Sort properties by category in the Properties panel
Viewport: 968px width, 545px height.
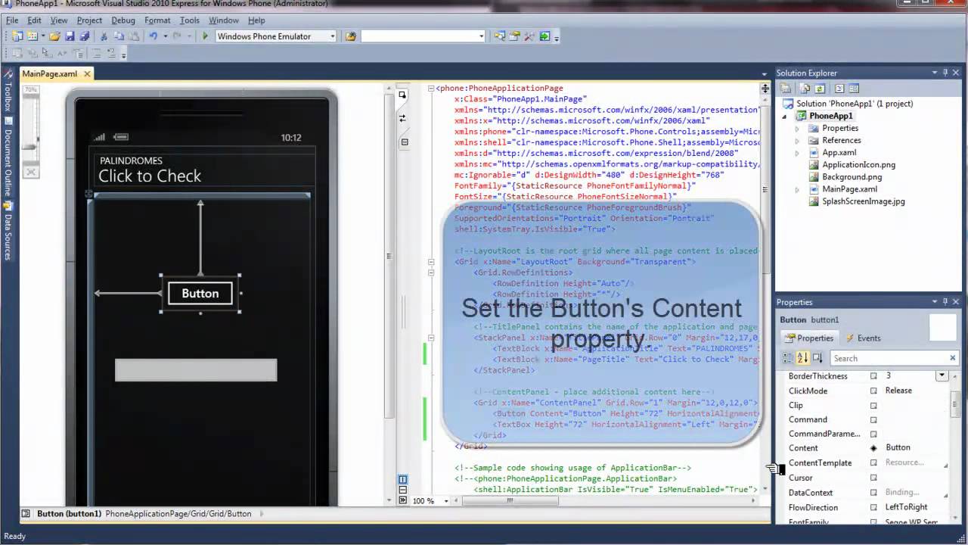(788, 358)
